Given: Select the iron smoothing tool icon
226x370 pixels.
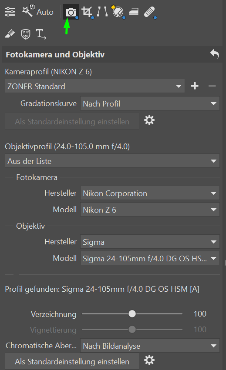Looking at the screenshot, I should point(134,12).
